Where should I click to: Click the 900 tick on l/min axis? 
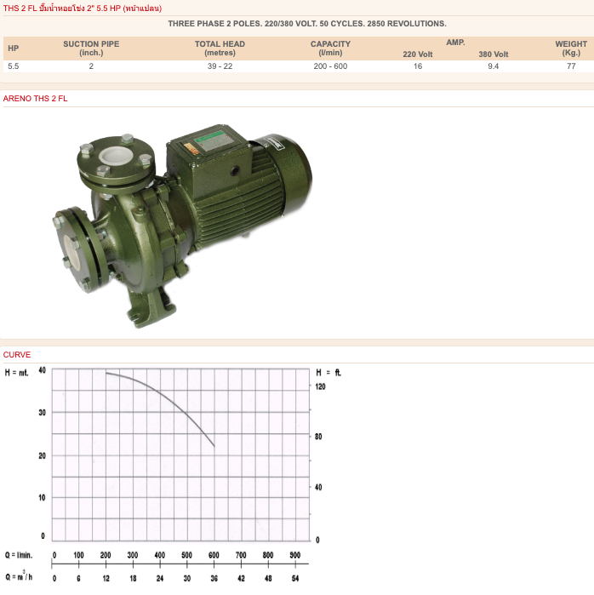coord(295,555)
